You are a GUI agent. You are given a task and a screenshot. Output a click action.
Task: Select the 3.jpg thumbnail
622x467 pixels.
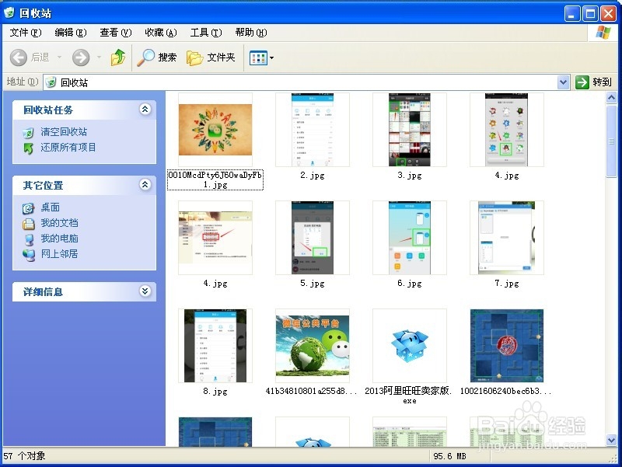click(410, 130)
